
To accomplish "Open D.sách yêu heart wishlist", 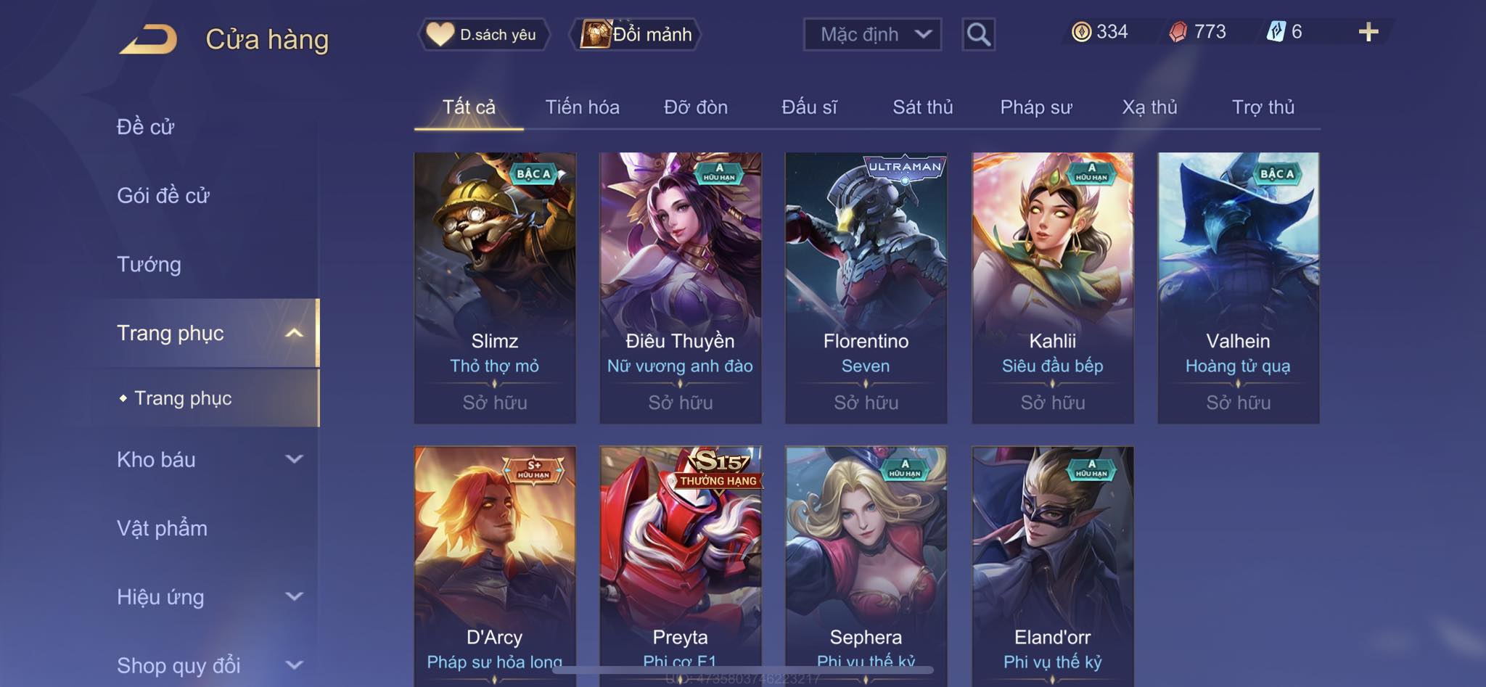I will [x=483, y=34].
